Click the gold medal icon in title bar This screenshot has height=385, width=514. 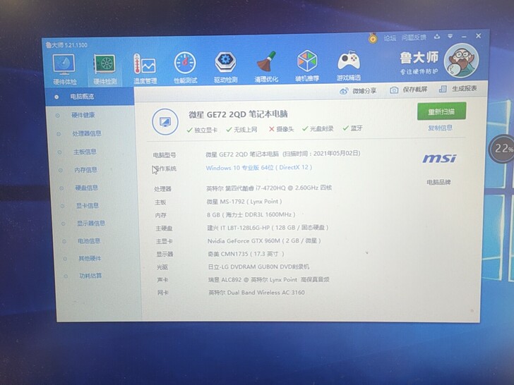pyautogui.click(x=373, y=38)
